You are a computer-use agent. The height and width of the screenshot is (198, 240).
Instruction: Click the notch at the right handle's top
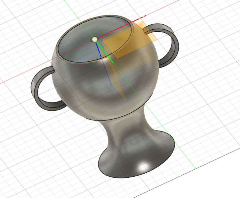tap(147, 32)
